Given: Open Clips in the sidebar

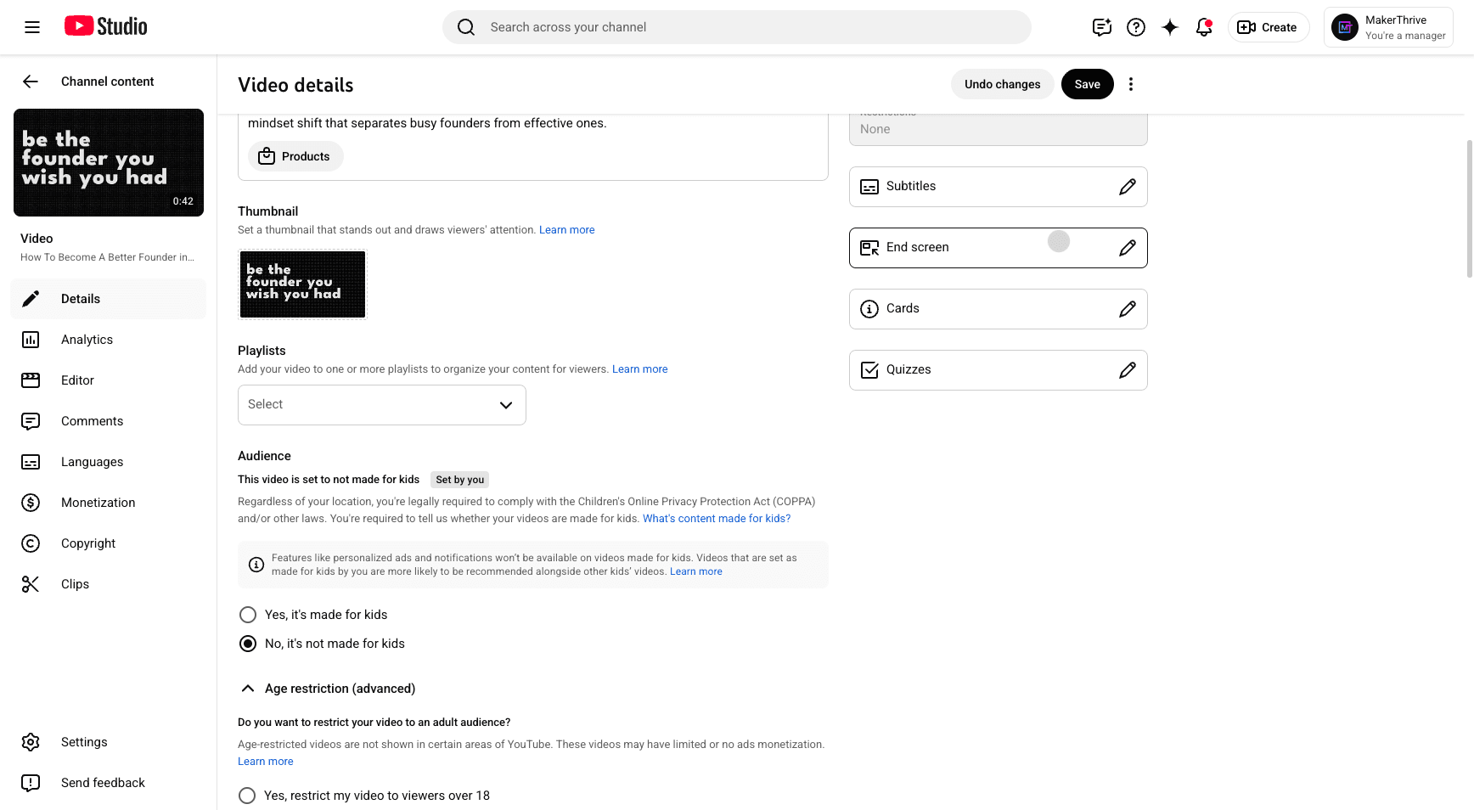Looking at the screenshot, I should pyautogui.click(x=109, y=584).
